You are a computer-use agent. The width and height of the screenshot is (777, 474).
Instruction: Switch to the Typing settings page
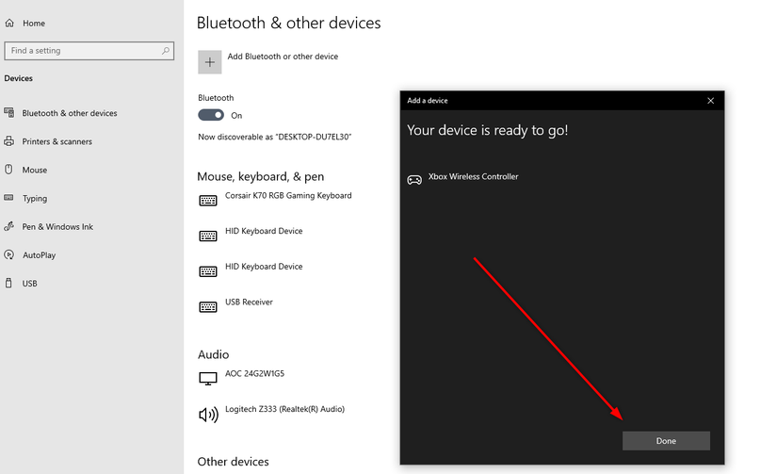click(35, 198)
